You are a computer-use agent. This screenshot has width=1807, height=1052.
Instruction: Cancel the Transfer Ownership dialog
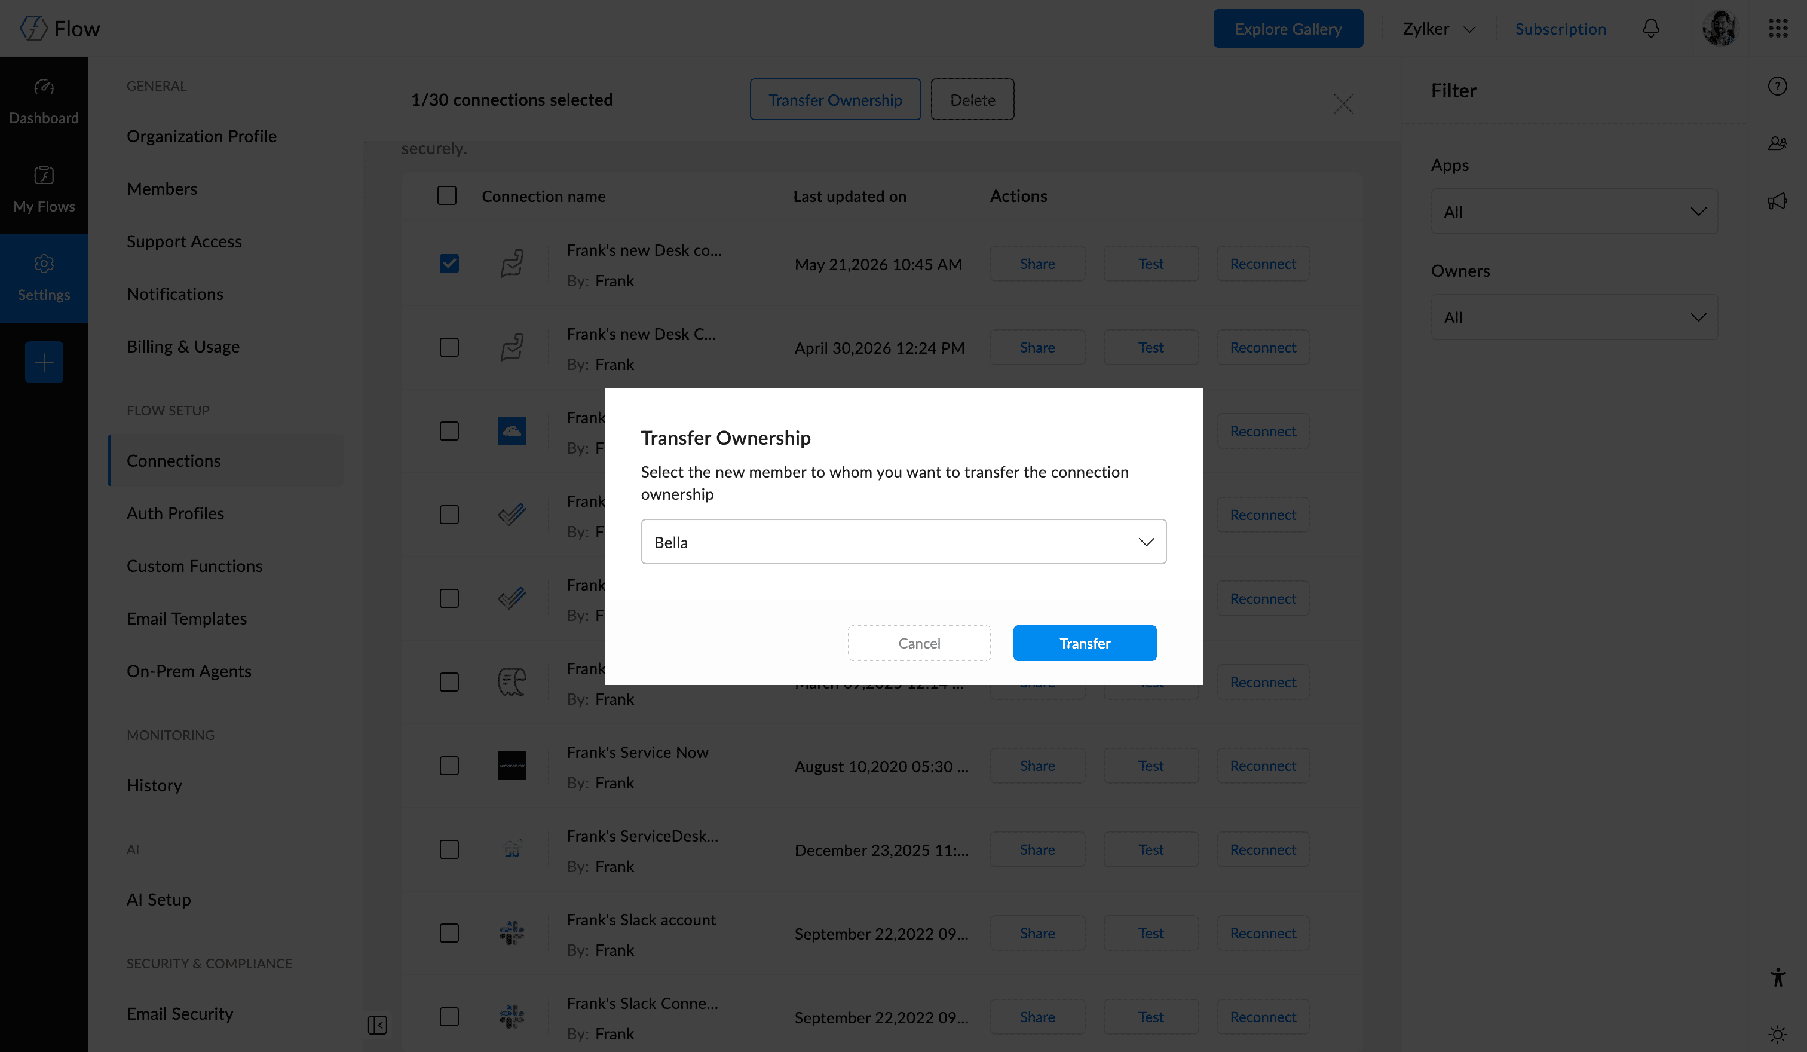919,643
